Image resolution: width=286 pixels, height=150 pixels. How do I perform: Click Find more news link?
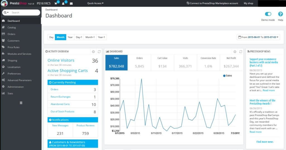(265, 142)
